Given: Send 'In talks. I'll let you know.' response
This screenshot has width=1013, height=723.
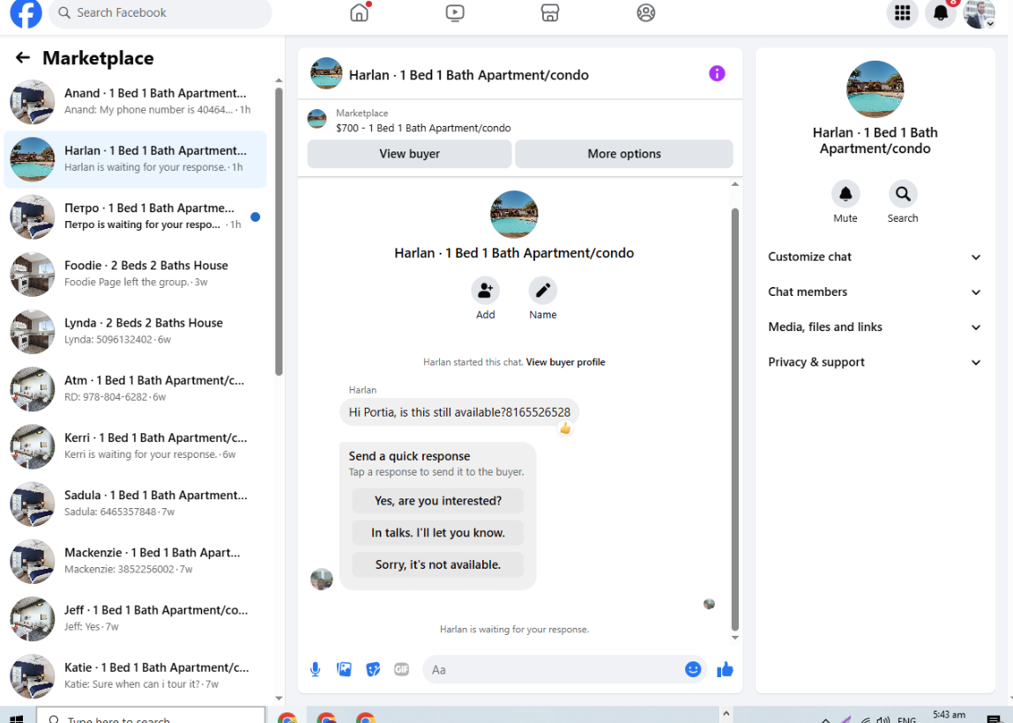Looking at the screenshot, I should 438,533.
